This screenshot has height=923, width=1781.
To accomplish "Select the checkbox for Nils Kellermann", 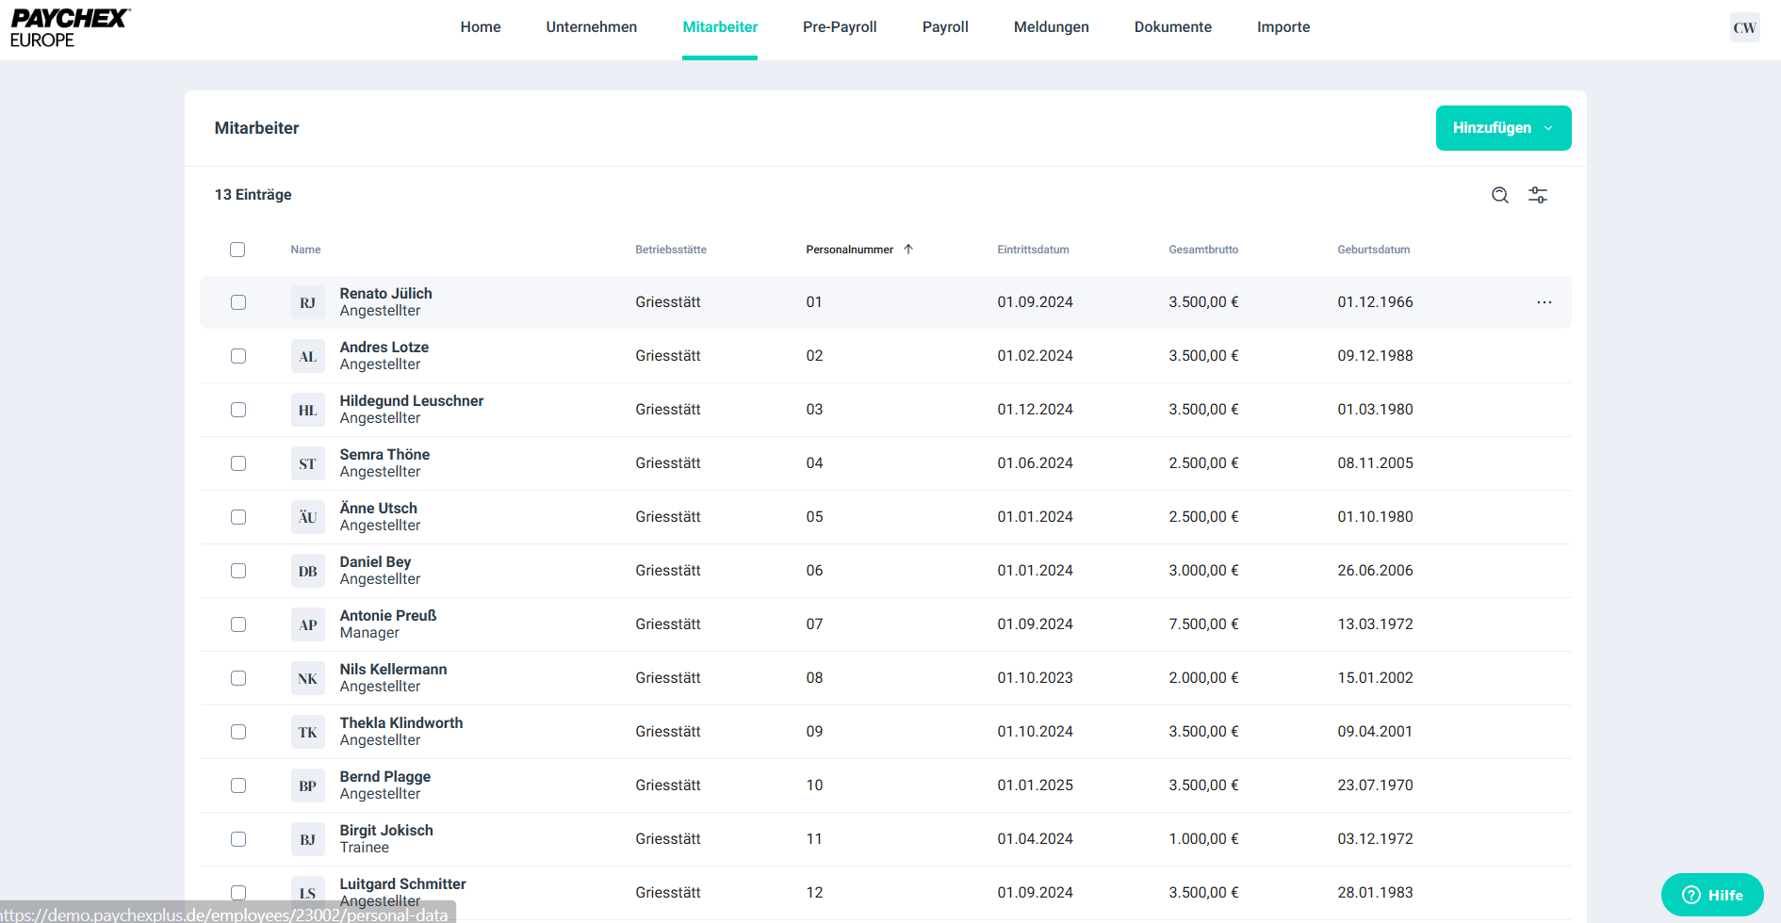I will (238, 678).
